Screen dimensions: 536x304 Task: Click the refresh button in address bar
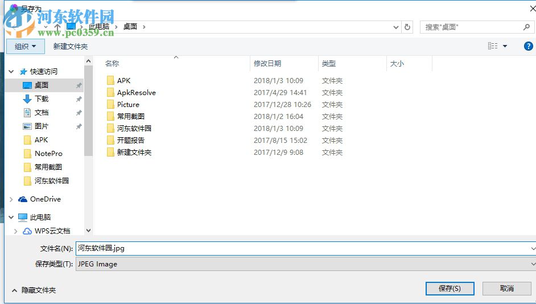click(x=407, y=27)
